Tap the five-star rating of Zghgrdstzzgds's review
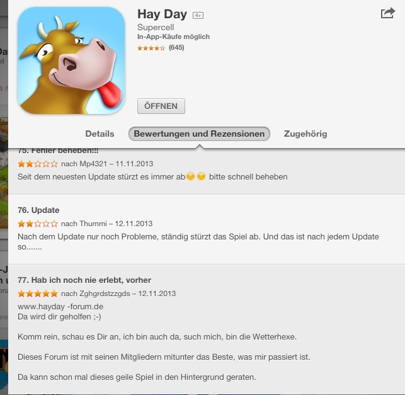405x395 pixels. coord(38,294)
